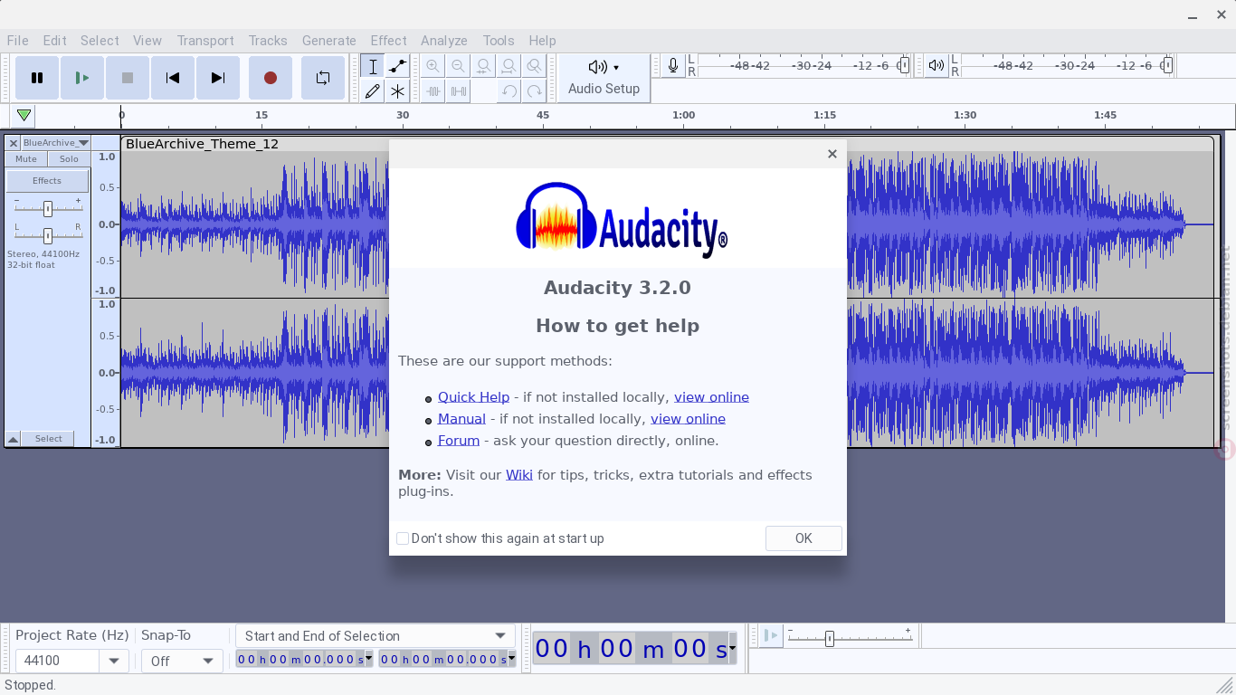Open the Audio Setup dropdown
Screen dimensions: 1236x695
tap(604, 78)
